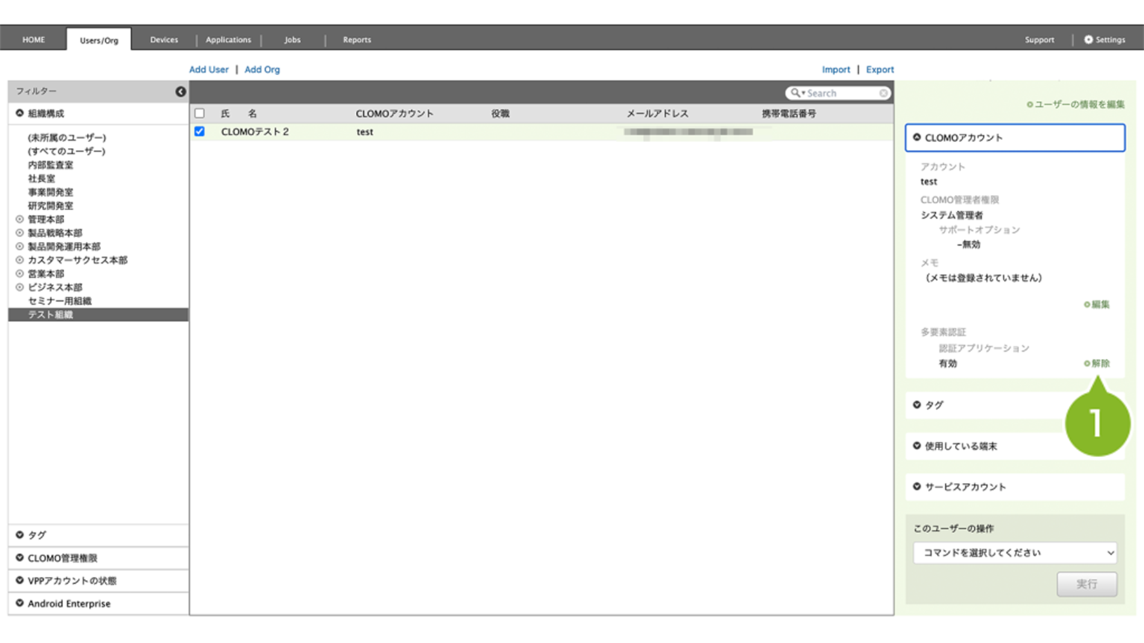This screenshot has height=643, width=1144.
Task: Collapse the 組織構成 filter section
Action: tap(20, 113)
